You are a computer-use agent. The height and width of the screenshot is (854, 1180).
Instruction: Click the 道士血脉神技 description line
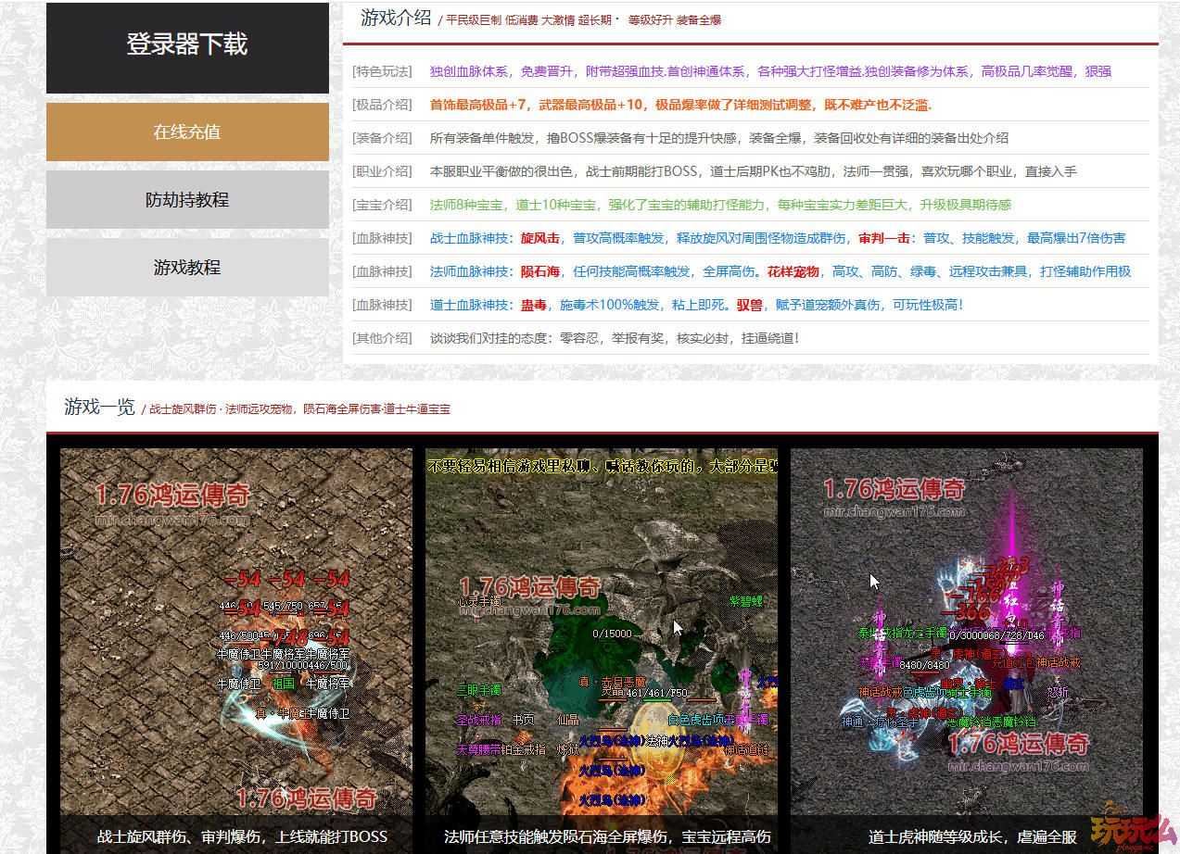tap(696, 305)
